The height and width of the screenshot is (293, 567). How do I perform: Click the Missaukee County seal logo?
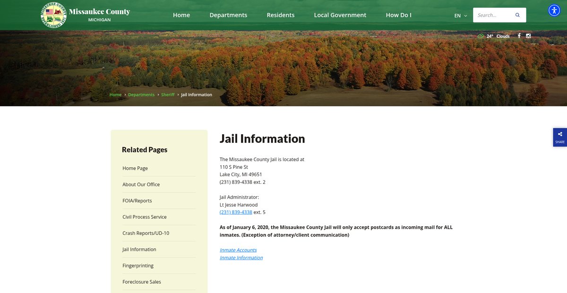pos(53,15)
